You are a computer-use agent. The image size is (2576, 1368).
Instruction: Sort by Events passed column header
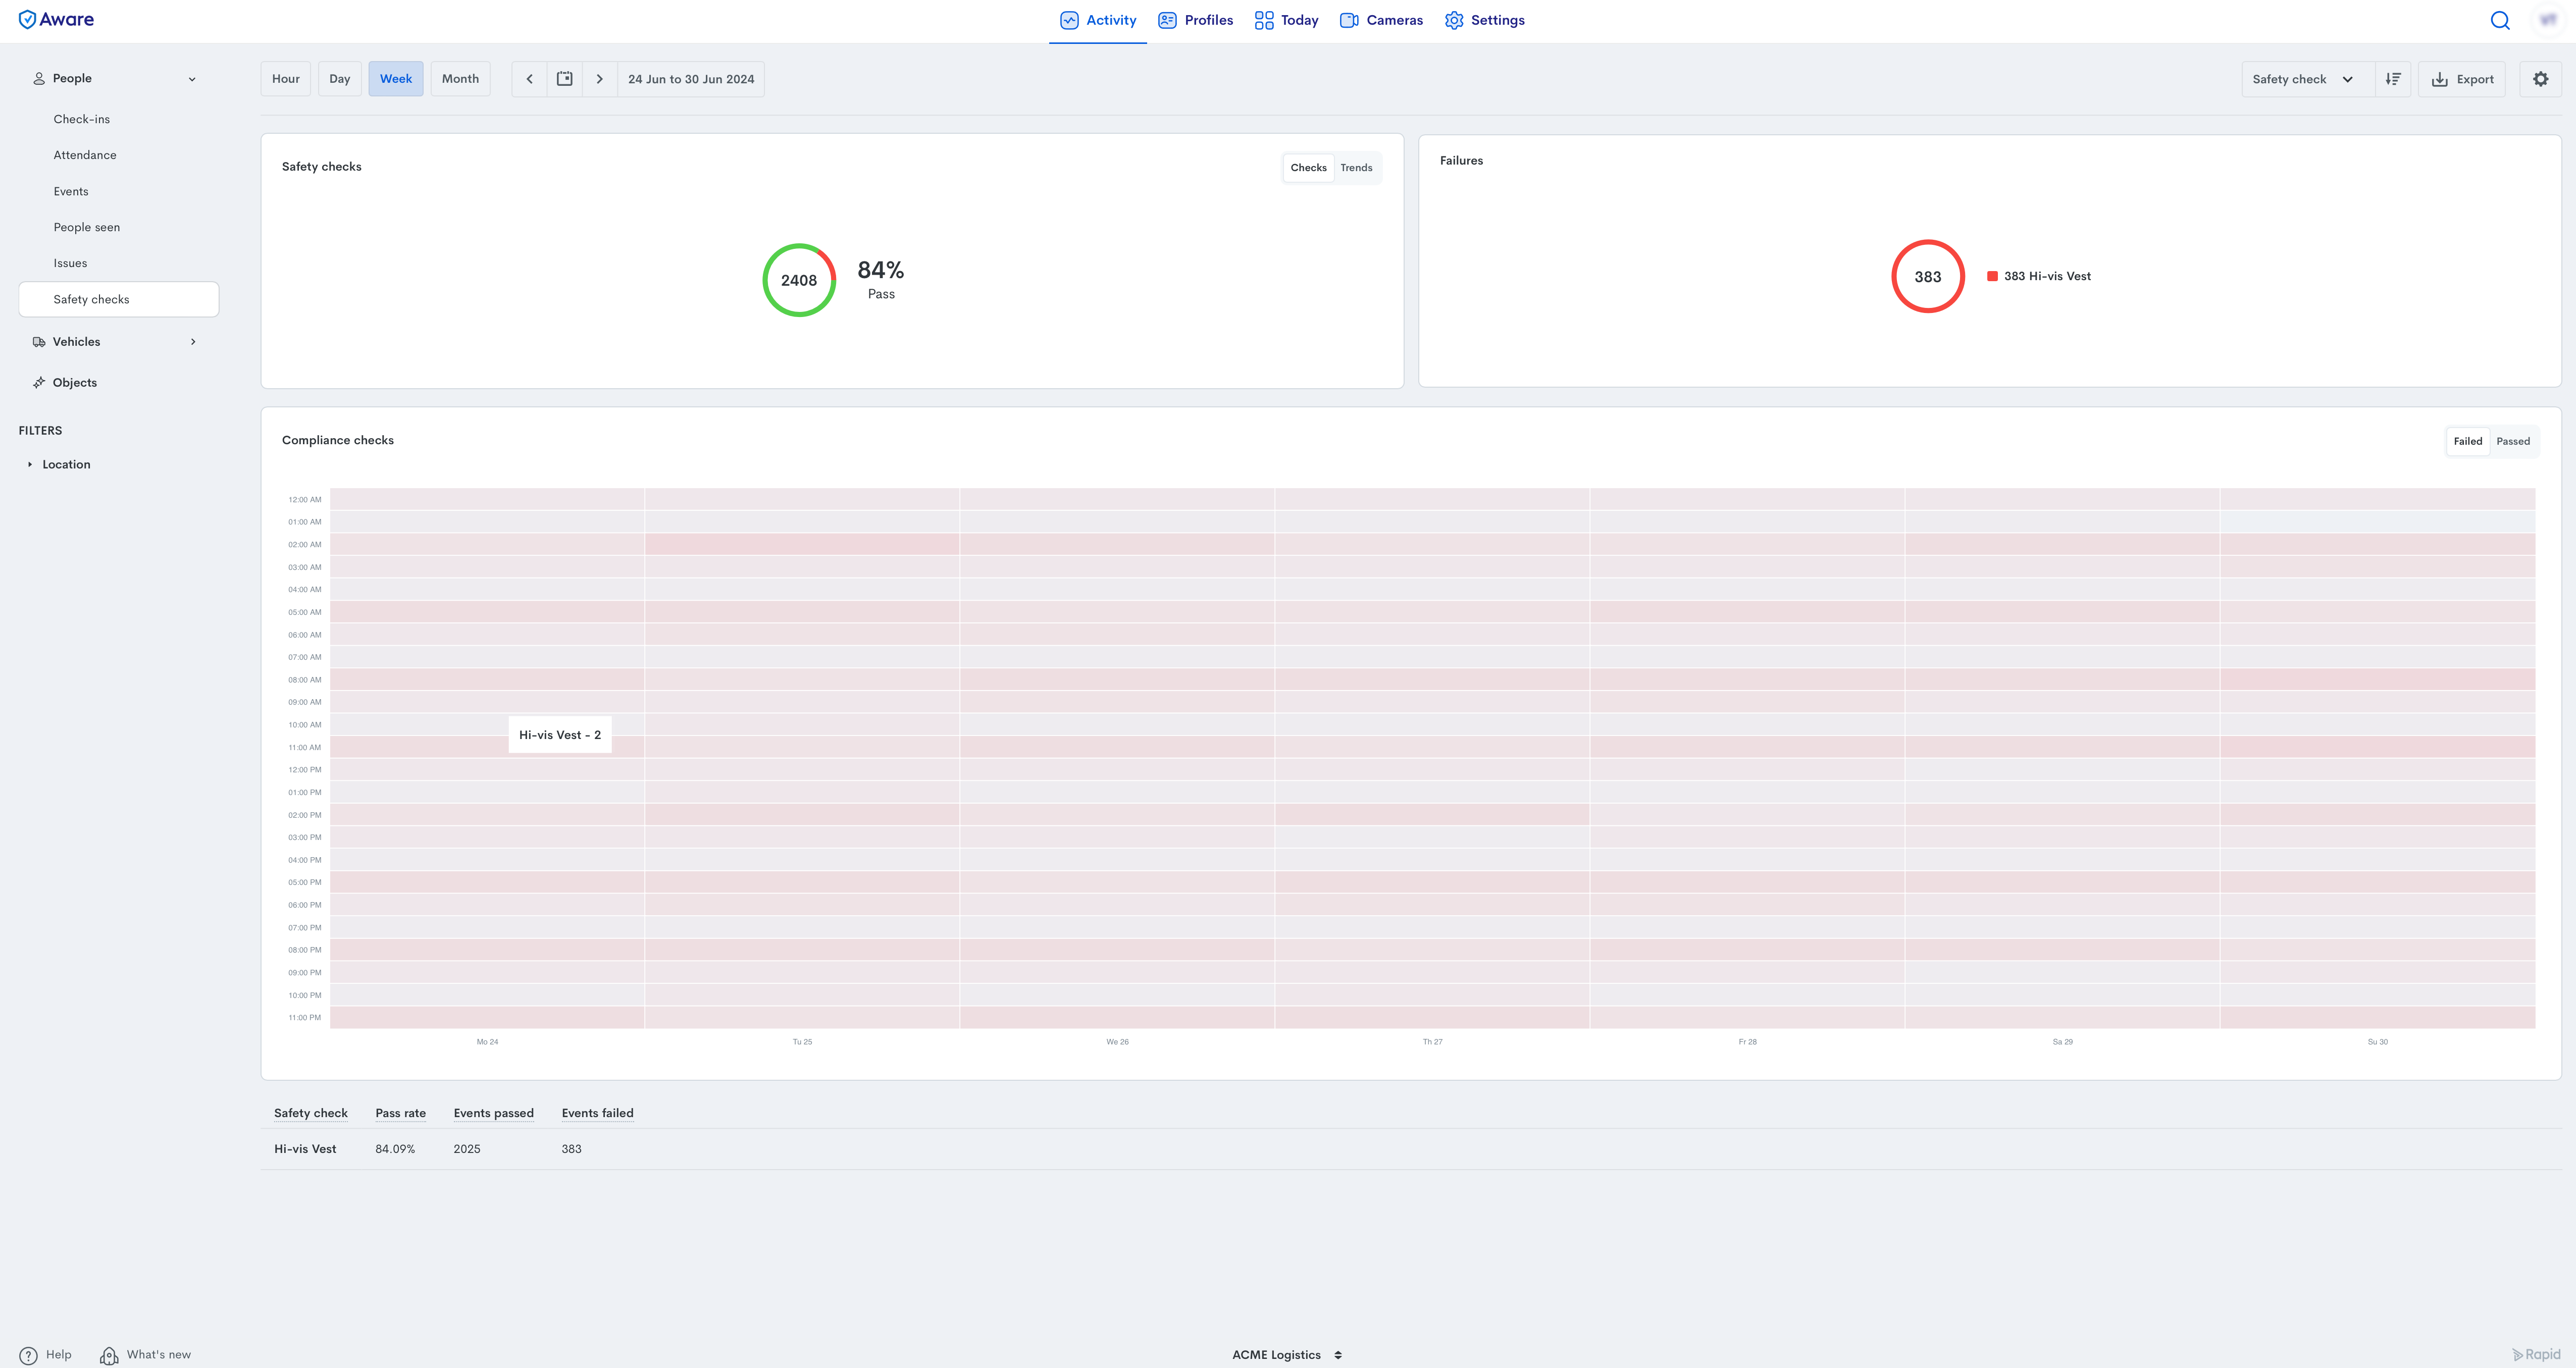pyautogui.click(x=494, y=1113)
